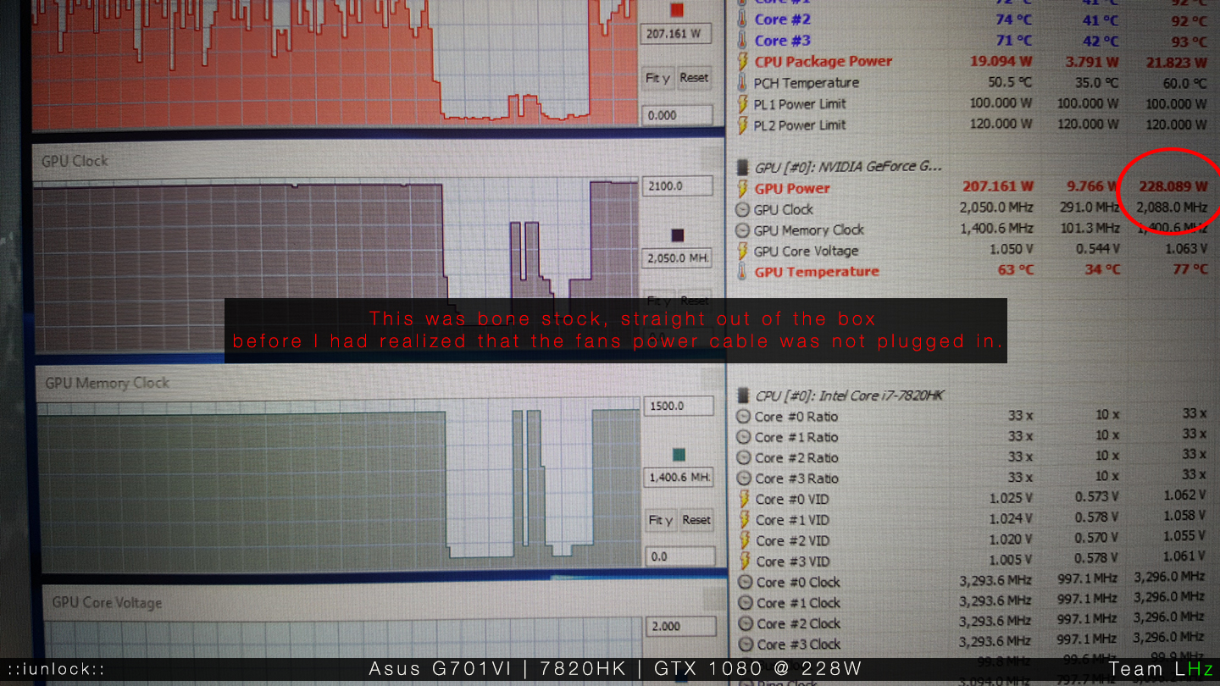1220x686 pixels.
Task: Click the GPU Memory Clock row icon
Action: (x=743, y=230)
